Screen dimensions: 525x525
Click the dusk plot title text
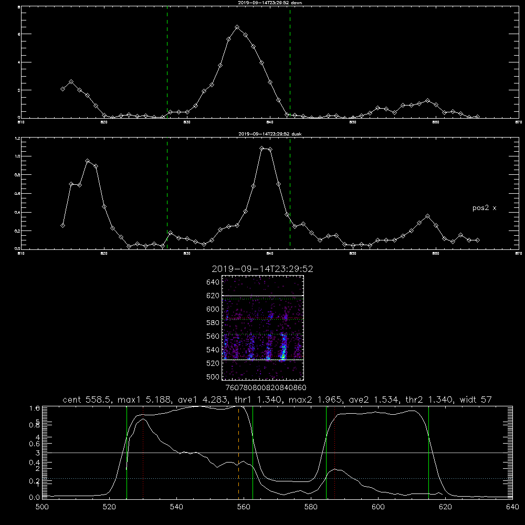click(x=270, y=134)
